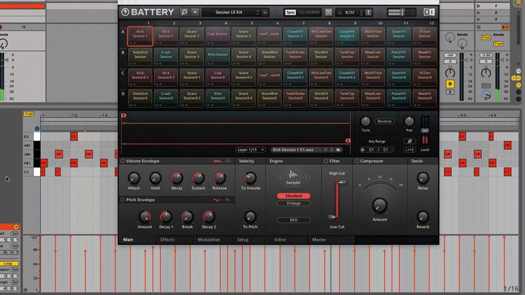Adjust the master volume slider in Battery header
This screenshot has height=295, width=525.
tap(402, 12)
